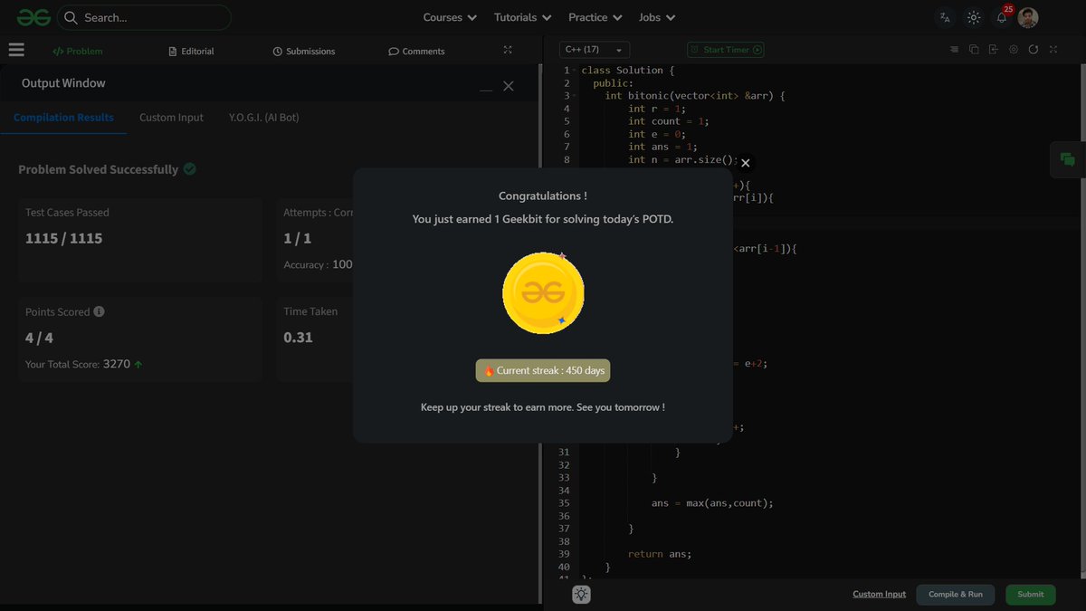
Task: Open the editor settings gear icon
Action: click(x=1014, y=50)
